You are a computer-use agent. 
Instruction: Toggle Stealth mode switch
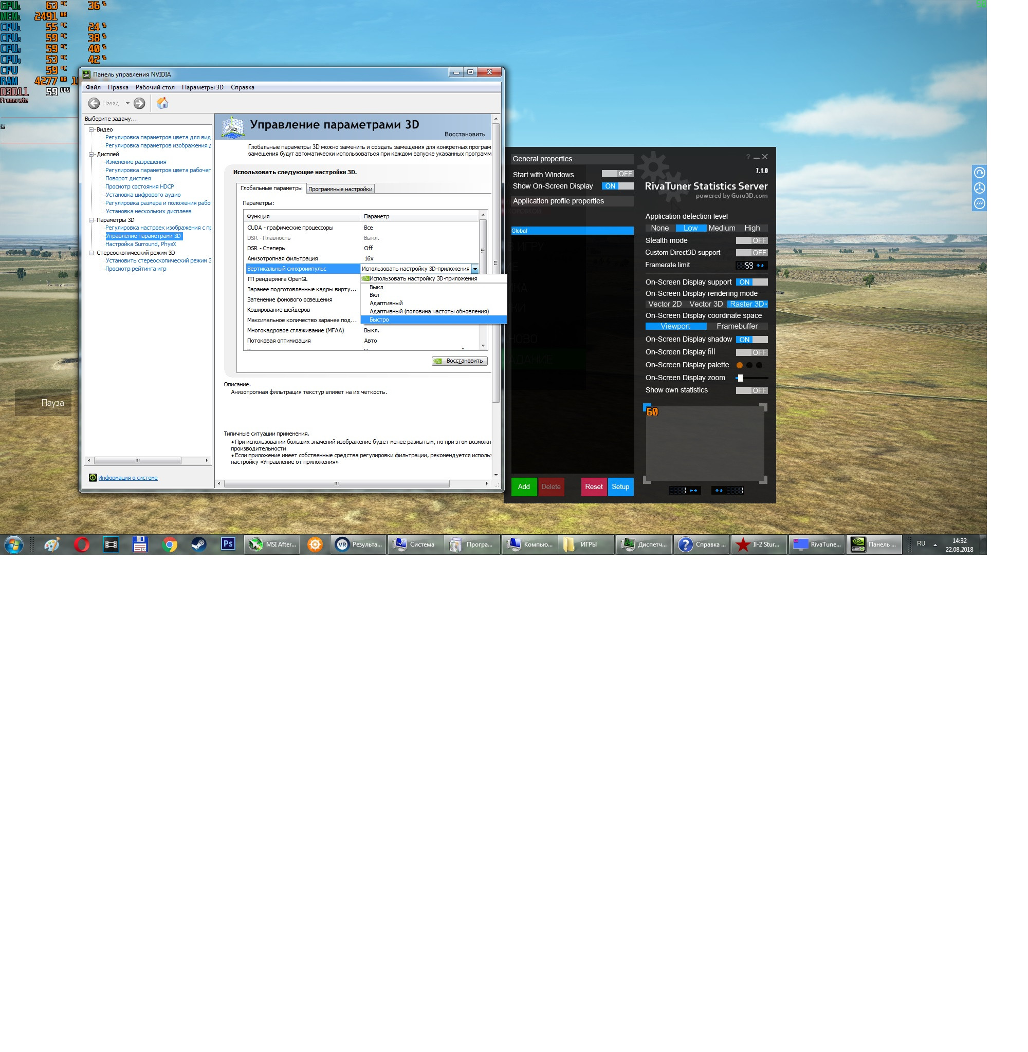pos(751,240)
